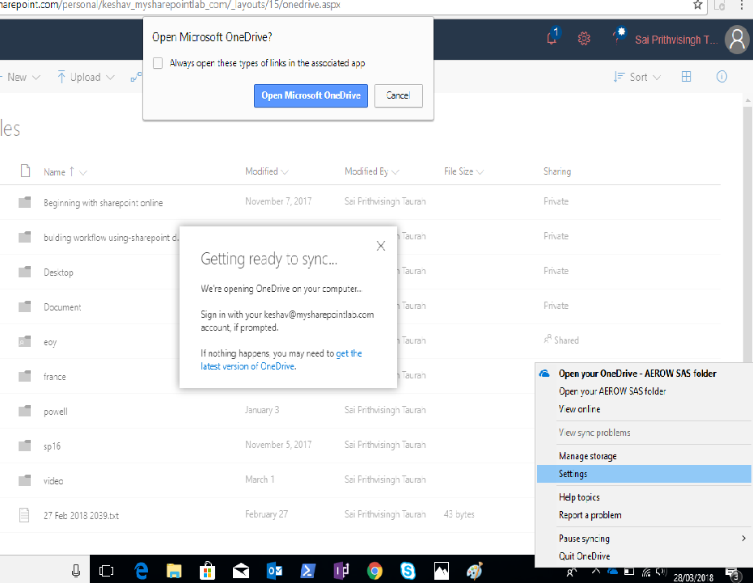Screen dimensions: 753x583
Task: Click the file type column header icon
Action: (x=25, y=171)
